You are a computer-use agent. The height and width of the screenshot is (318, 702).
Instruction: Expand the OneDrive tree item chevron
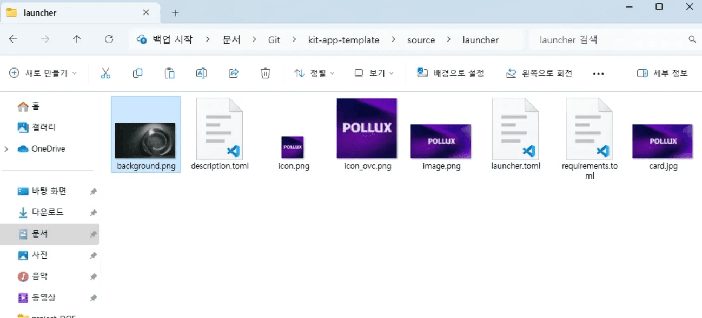click(x=6, y=148)
